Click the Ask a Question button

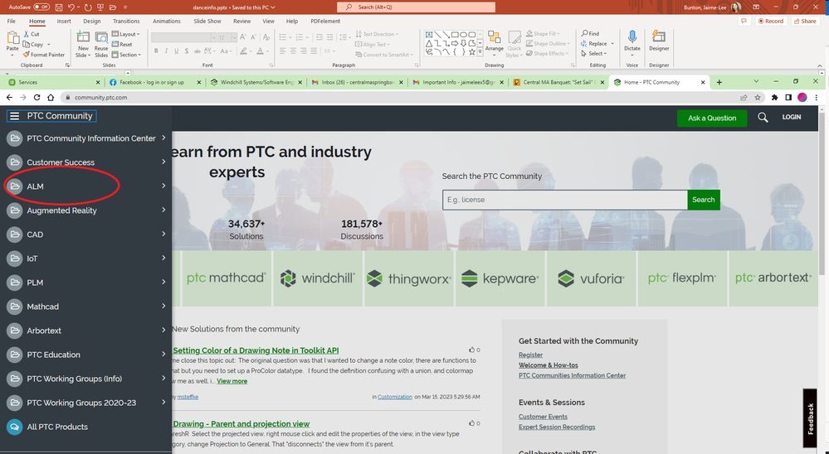tap(711, 118)
